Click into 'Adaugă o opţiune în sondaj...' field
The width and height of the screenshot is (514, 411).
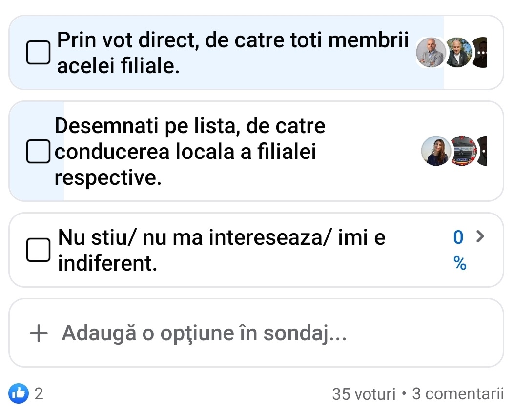(x=205, y=333)
